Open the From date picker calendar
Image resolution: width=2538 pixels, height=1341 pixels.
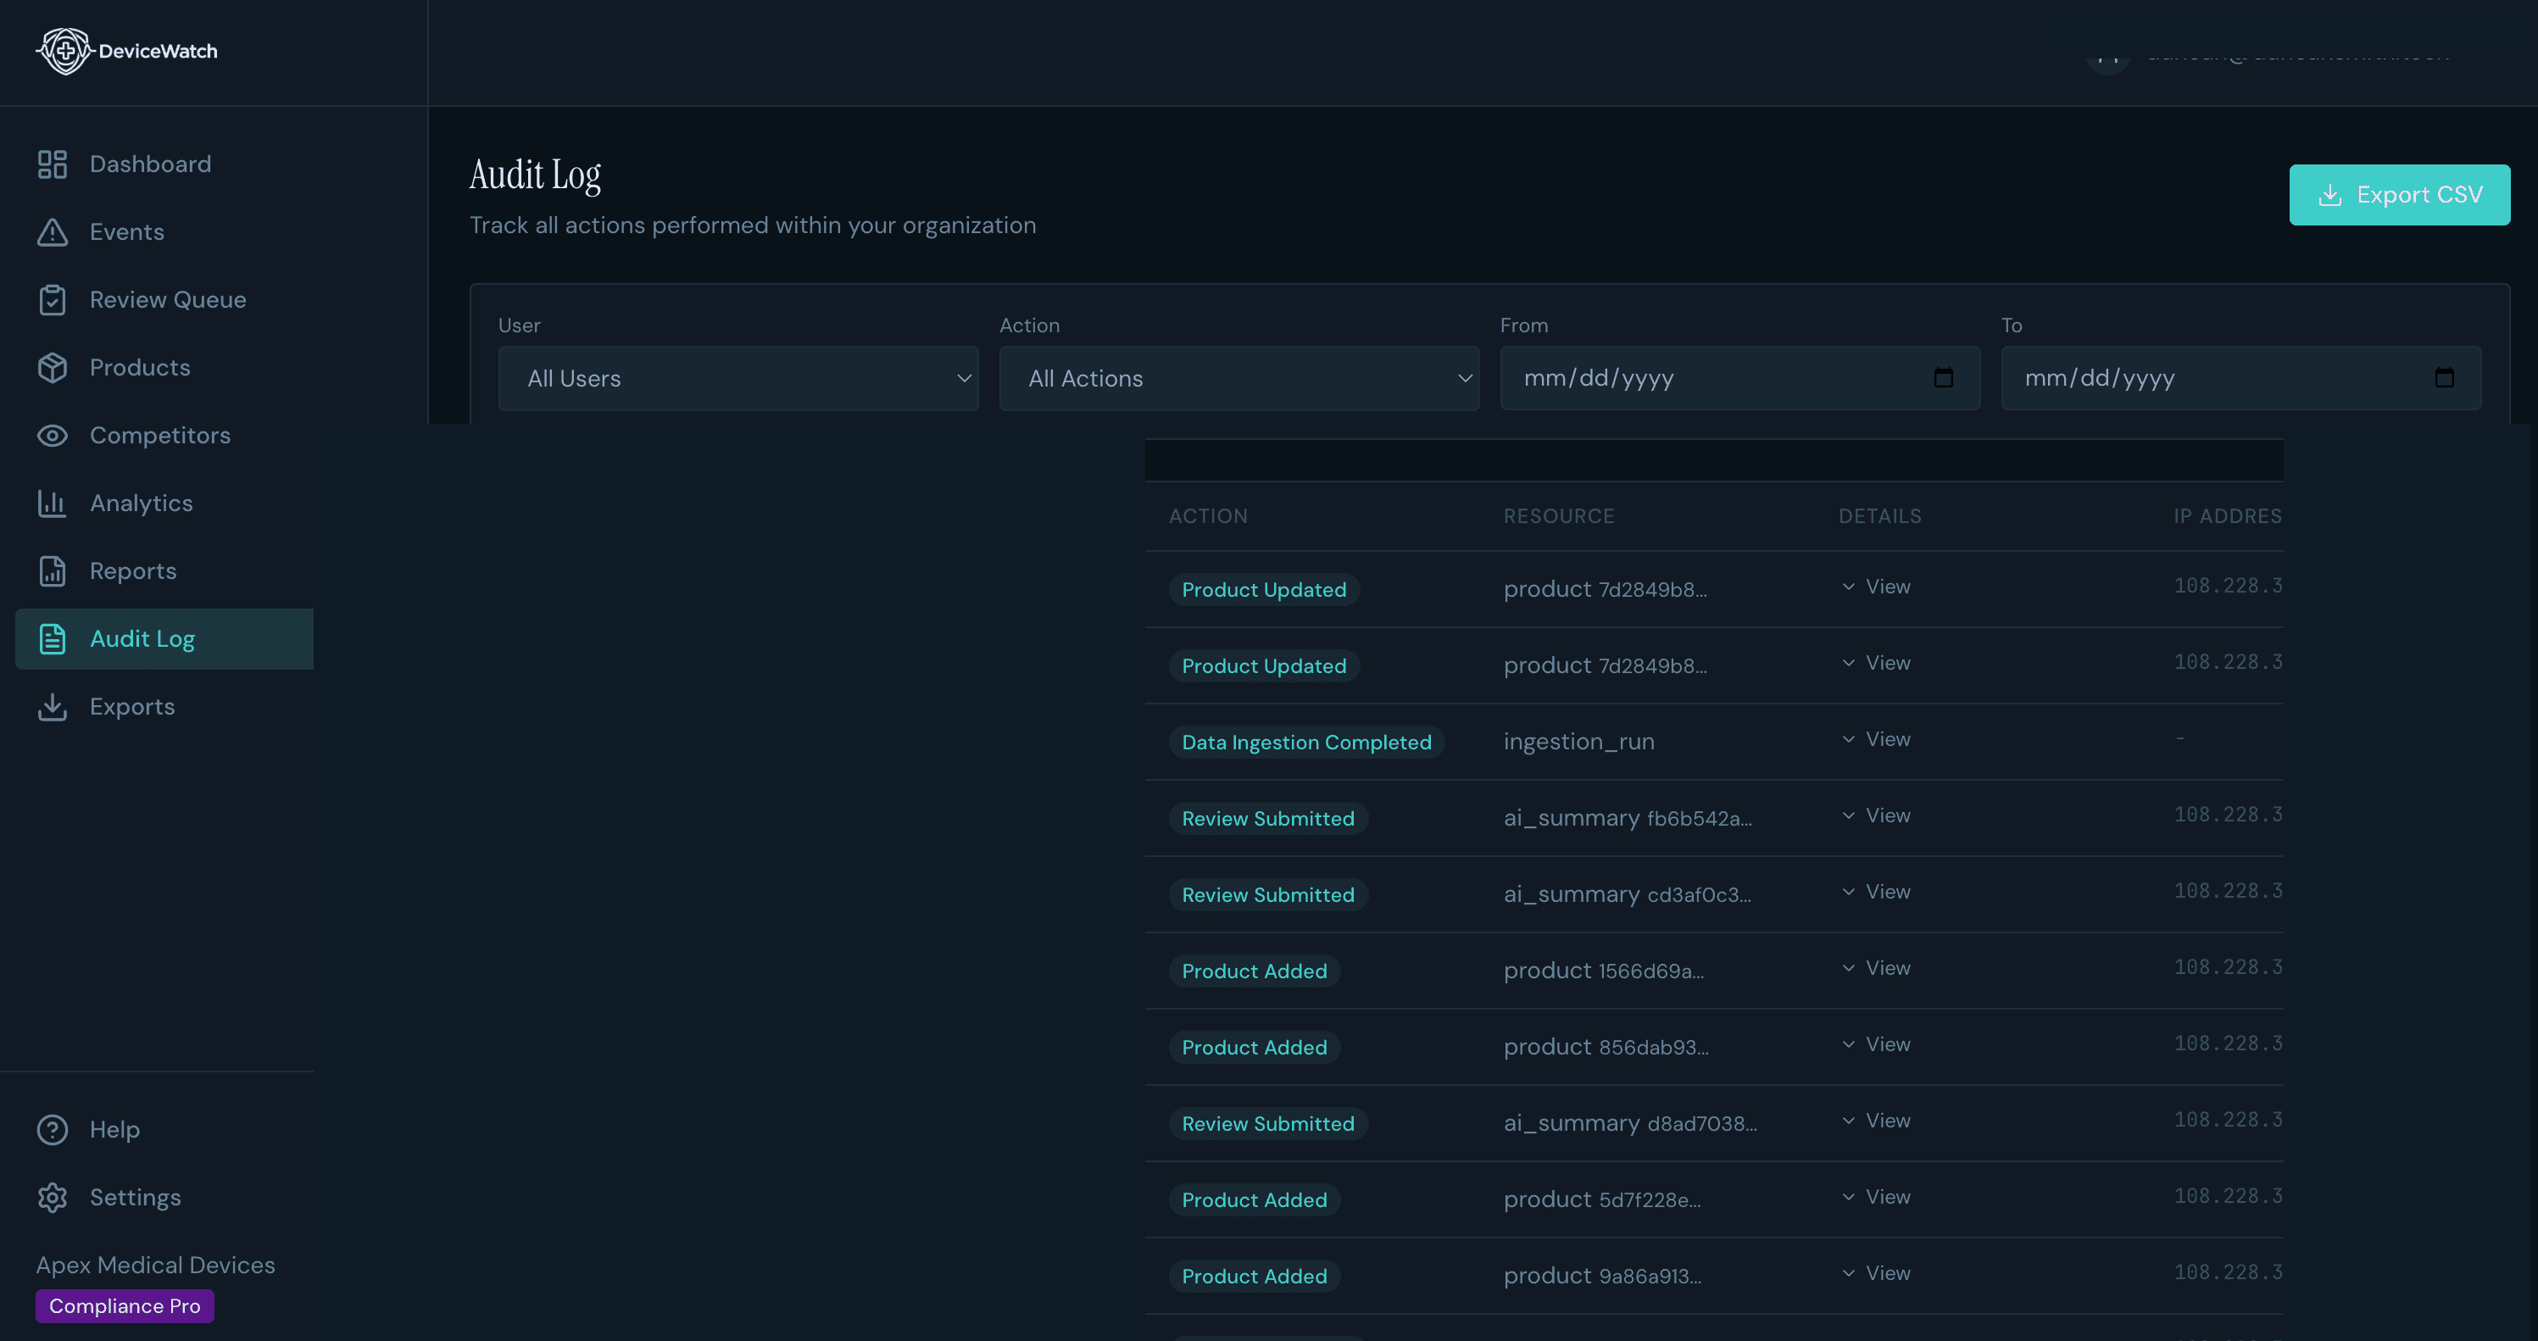click(x=1943, y=377)
